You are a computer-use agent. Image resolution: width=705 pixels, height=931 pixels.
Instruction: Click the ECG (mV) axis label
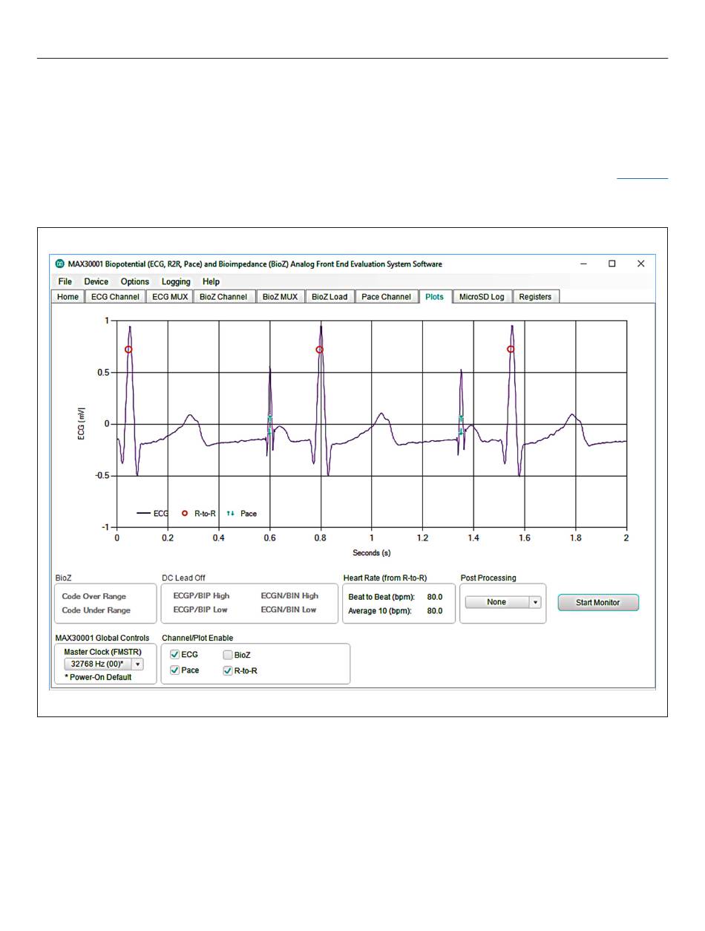pos(82,424)
